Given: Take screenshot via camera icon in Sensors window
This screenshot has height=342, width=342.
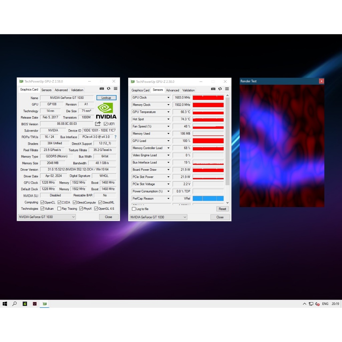Looking at the screenshot, I should click(213, 89).
